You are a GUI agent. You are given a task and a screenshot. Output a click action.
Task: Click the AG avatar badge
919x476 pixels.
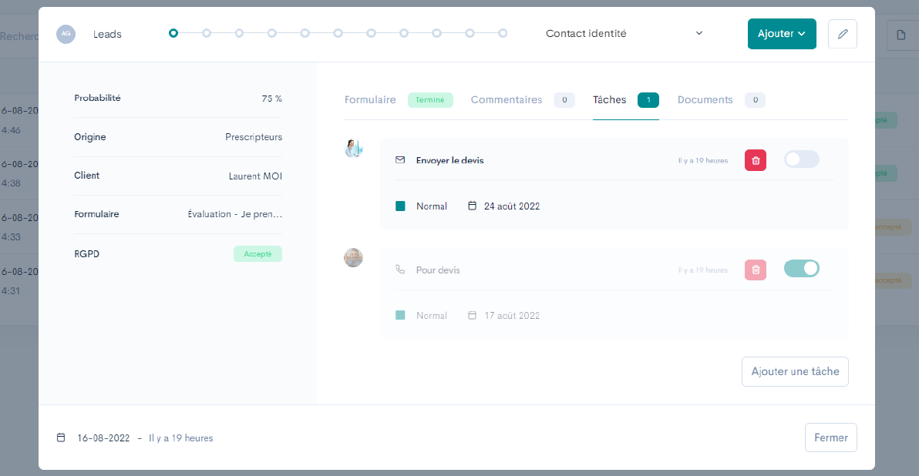(66, 34)
